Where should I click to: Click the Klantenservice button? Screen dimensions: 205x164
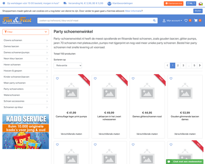pos(173,3)
